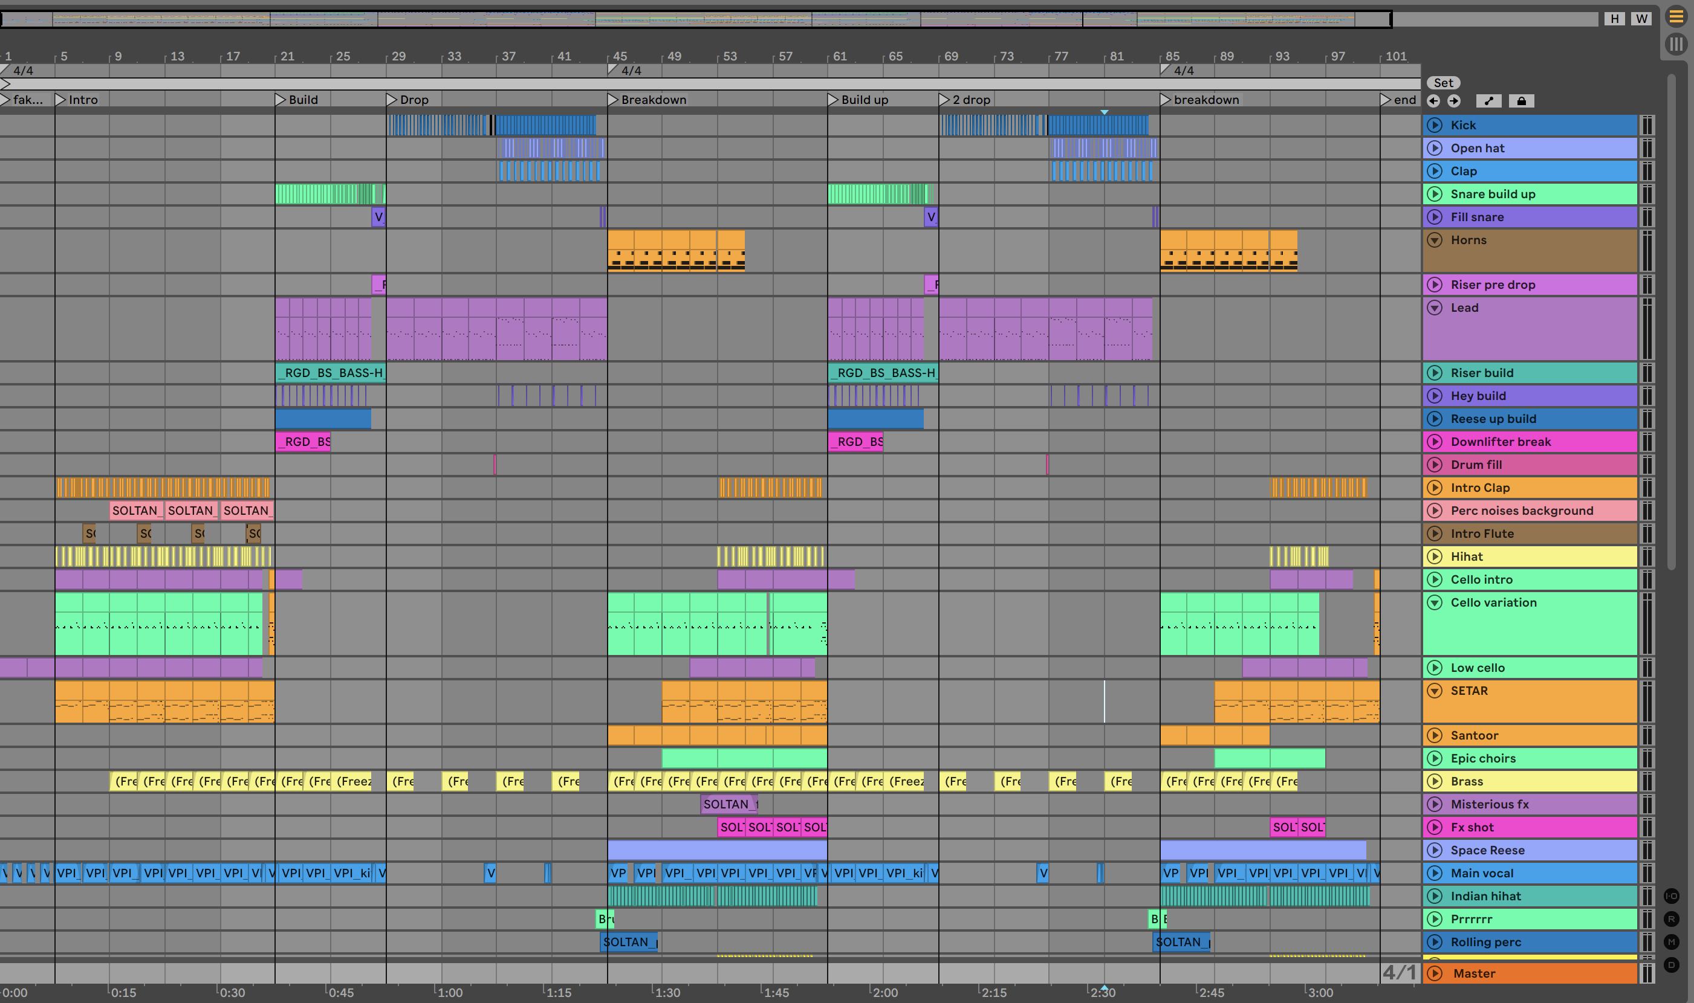Collapse the Horns track with its arrow
Image resolution: width=1694 pixels, height=1003 pixels.
[1434, 240]
